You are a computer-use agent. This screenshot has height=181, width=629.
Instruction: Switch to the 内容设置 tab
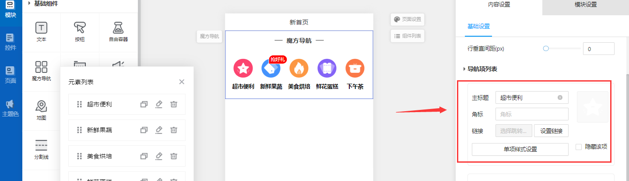(x=499, y=5)
